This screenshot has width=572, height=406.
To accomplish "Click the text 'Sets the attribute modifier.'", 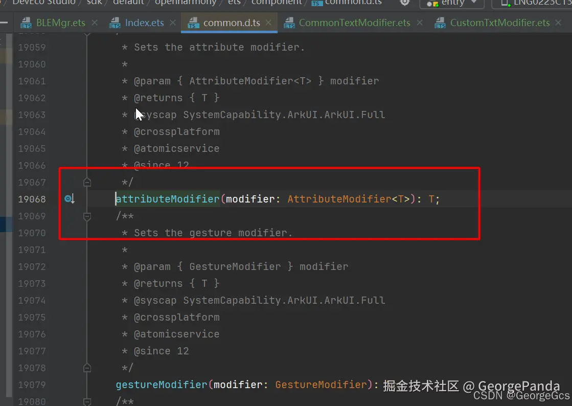I will point(219,47).
